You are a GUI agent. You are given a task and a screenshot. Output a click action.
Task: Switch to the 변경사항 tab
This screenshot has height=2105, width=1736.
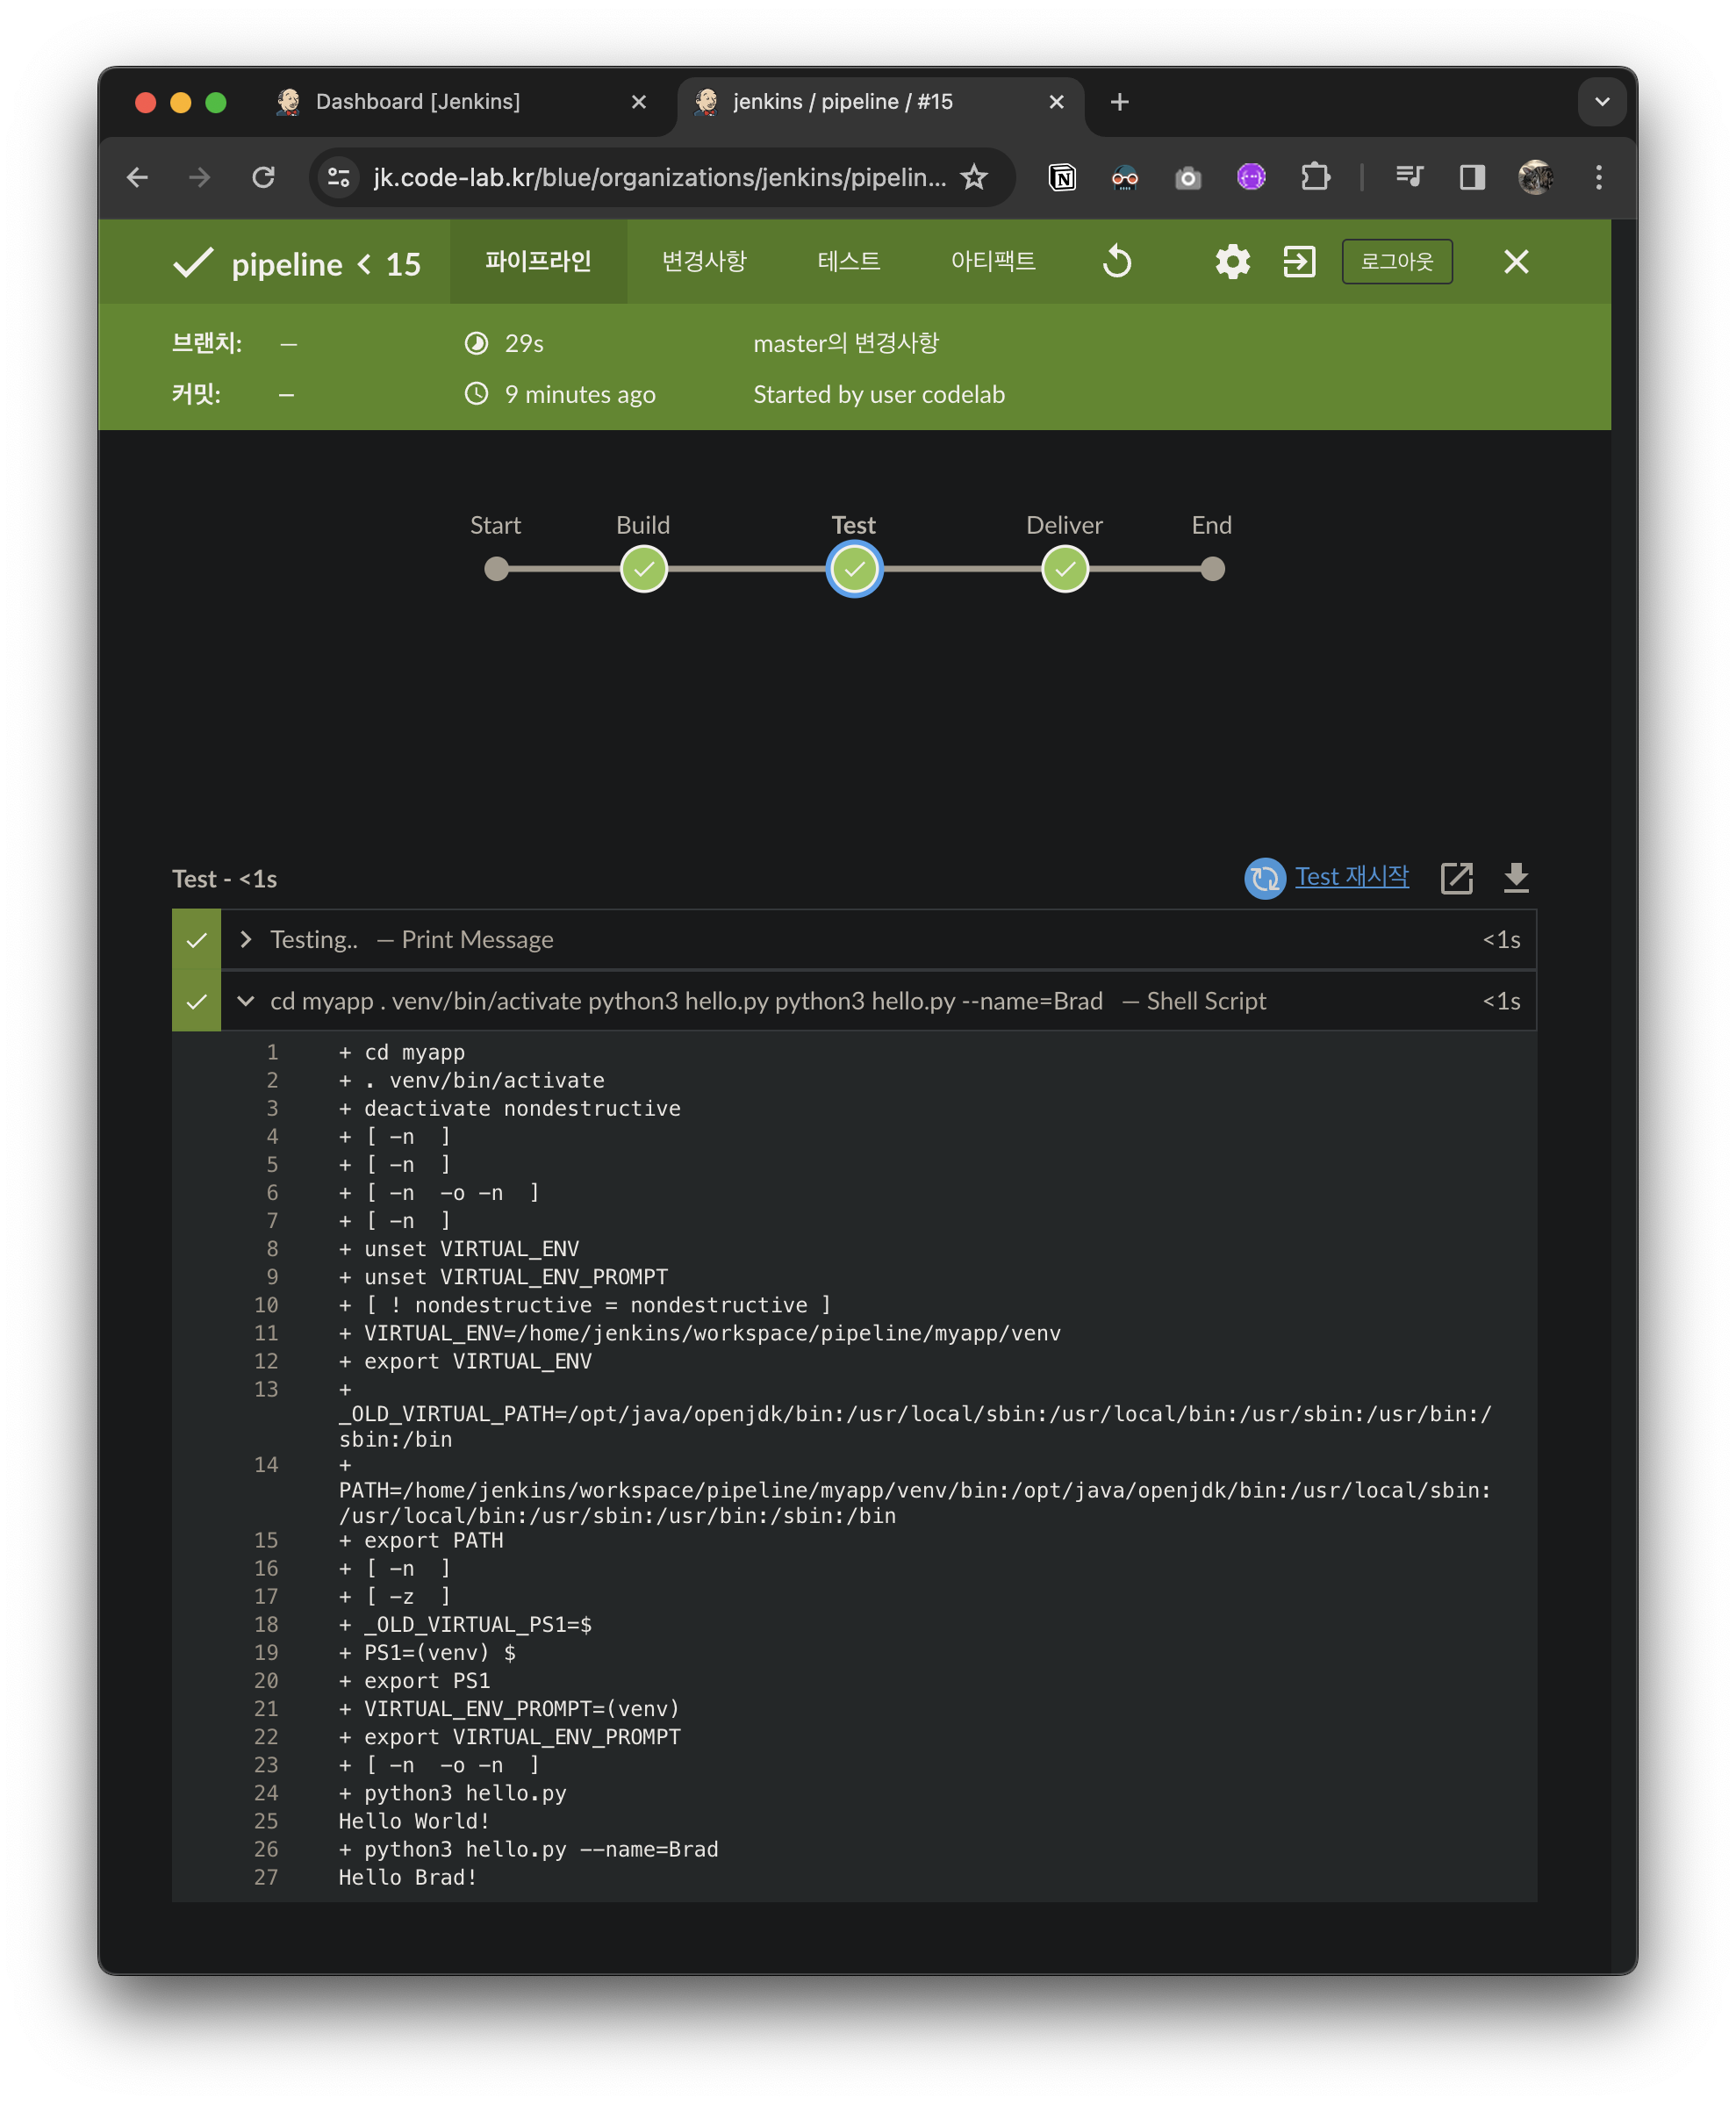[704, 262]
